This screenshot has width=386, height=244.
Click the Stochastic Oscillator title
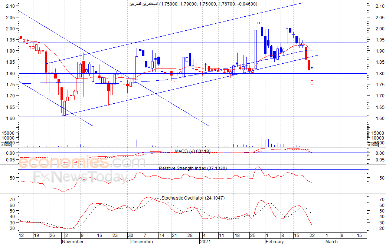tap(193, 198)
